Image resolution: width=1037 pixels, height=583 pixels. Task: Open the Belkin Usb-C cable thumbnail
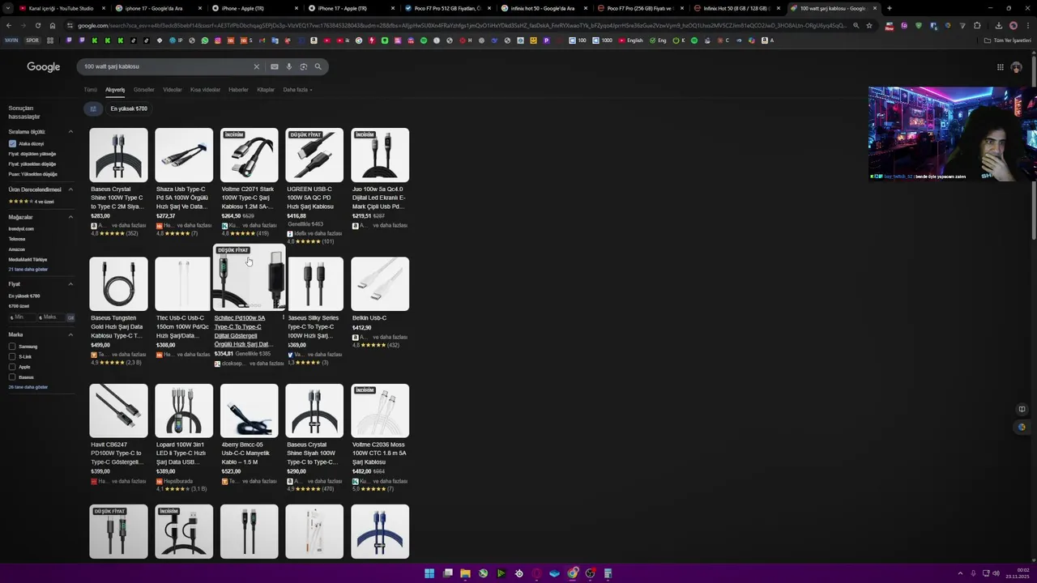tap(380, 283)
